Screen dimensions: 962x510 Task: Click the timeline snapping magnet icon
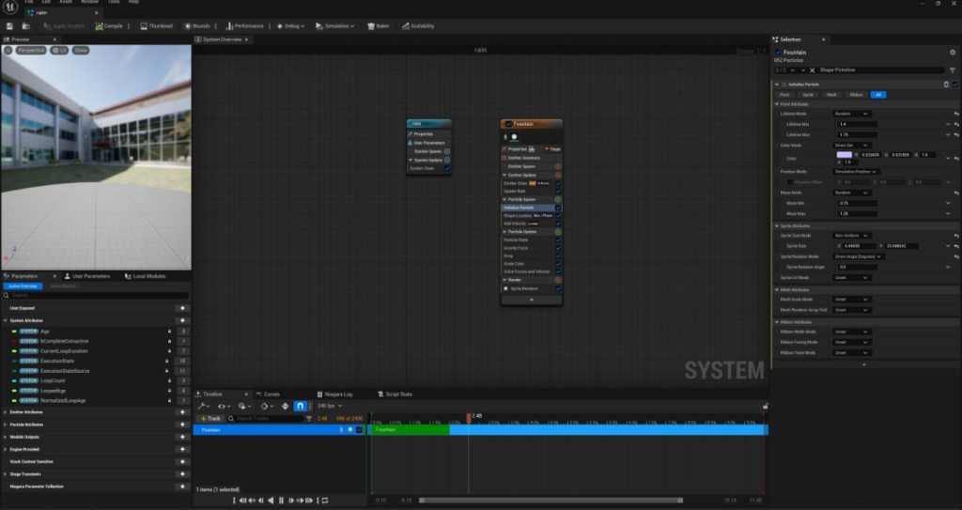click(301, 407)
